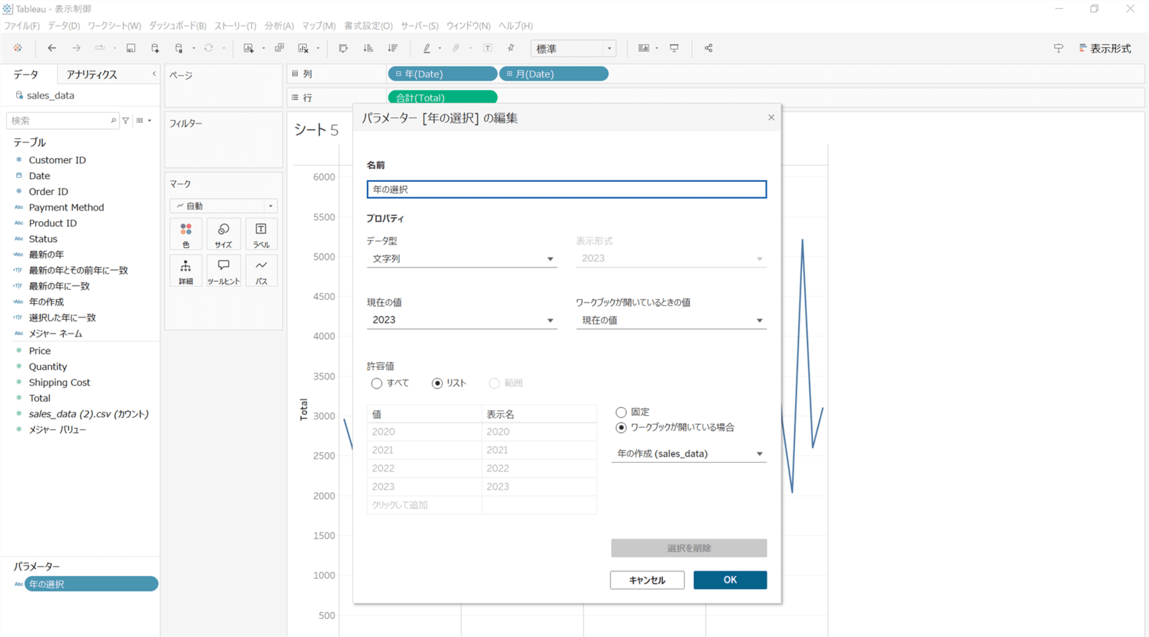Click the キャンセル button
Viewport: 1149px width, 637px height.
click(647, 580)
